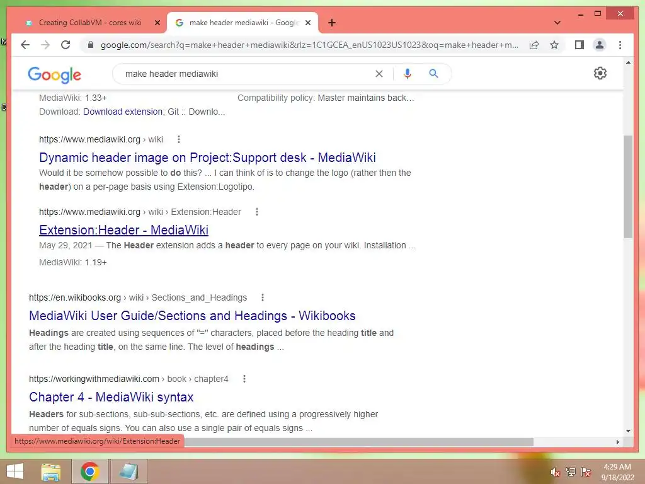
Task: Click the scroll down arrow
Action: (x=628, y=431)
